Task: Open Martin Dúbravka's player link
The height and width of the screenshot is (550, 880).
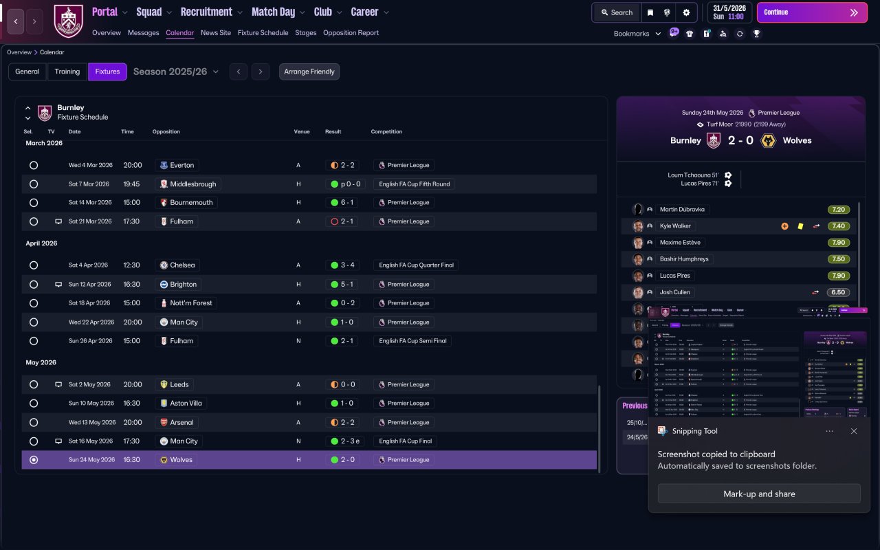Action: coord(682,210)
